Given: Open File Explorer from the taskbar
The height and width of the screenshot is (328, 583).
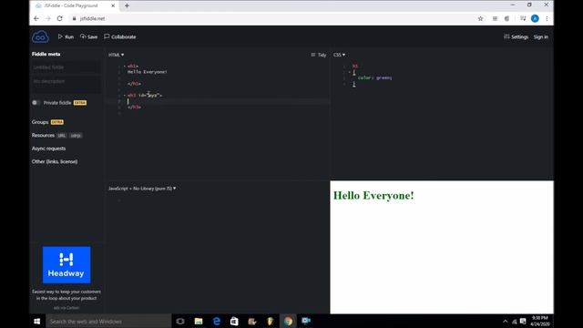Looking at the screenshot, I should [x=199, y=322].
